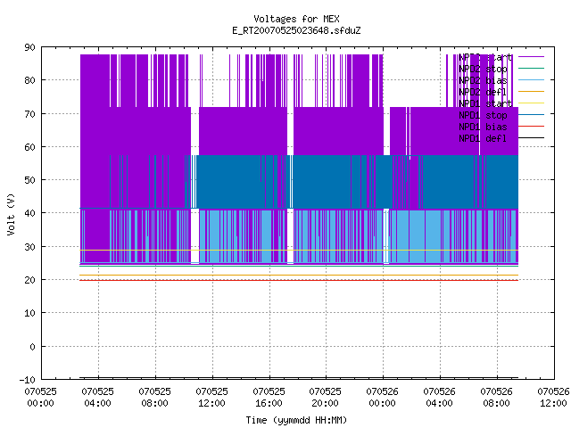Click the y-axis tick label 10
Image resolution: width=571 pixels, height=428 pixels.
29,313
